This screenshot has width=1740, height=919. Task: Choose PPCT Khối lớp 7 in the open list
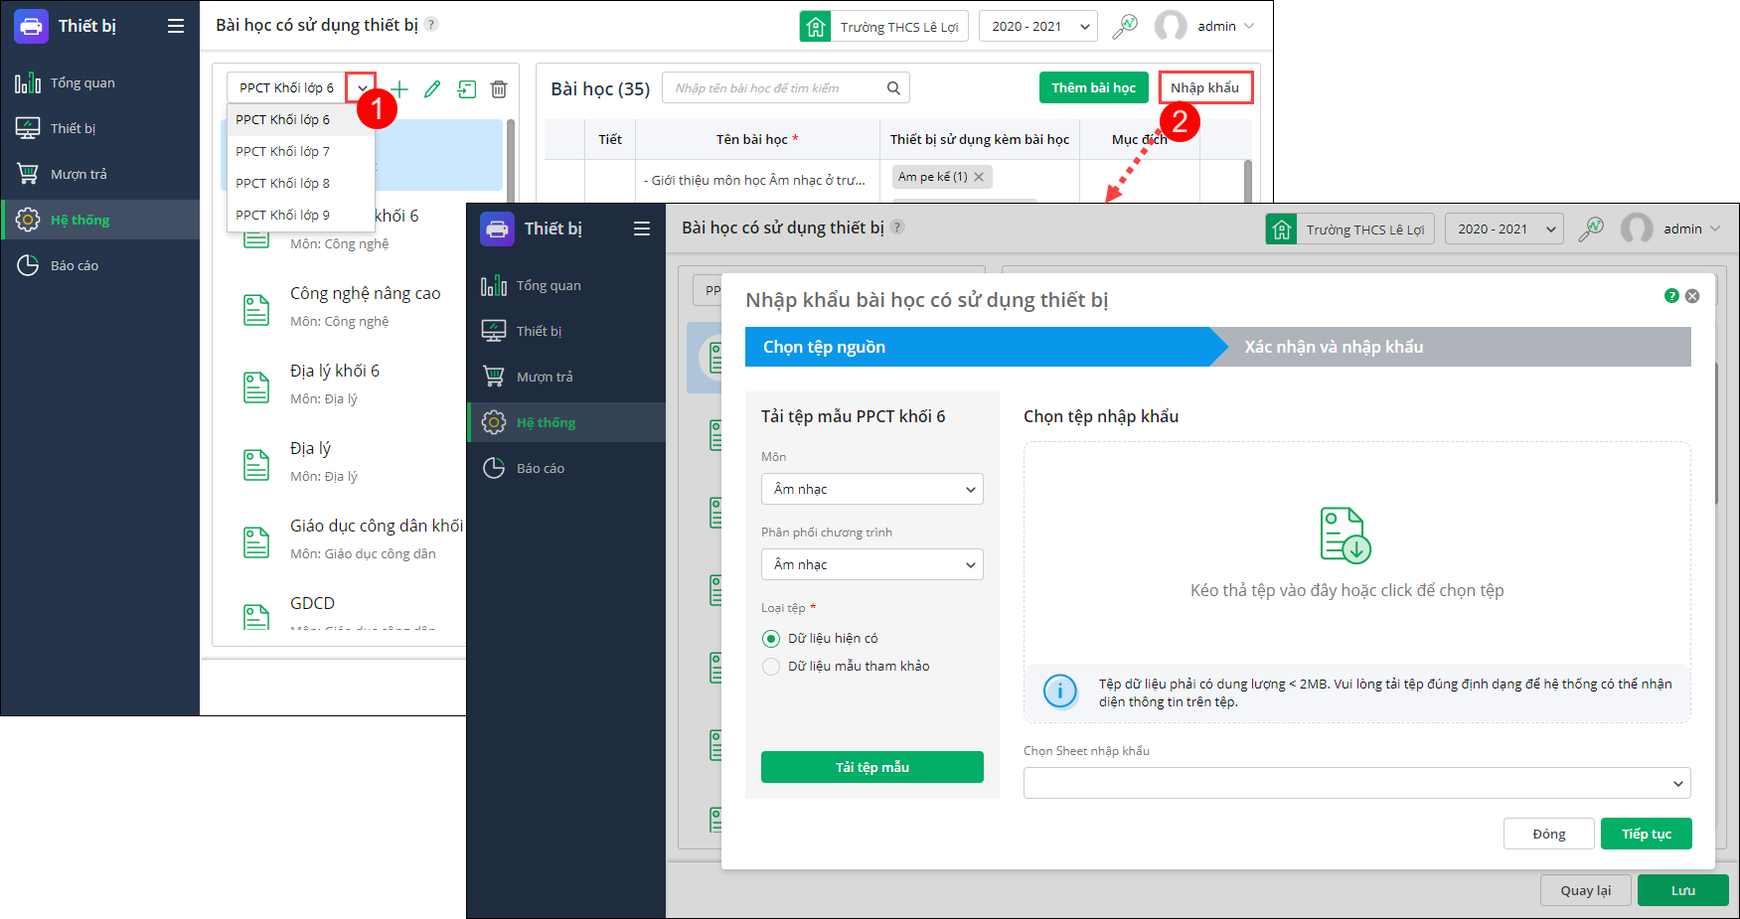[301, 151]
